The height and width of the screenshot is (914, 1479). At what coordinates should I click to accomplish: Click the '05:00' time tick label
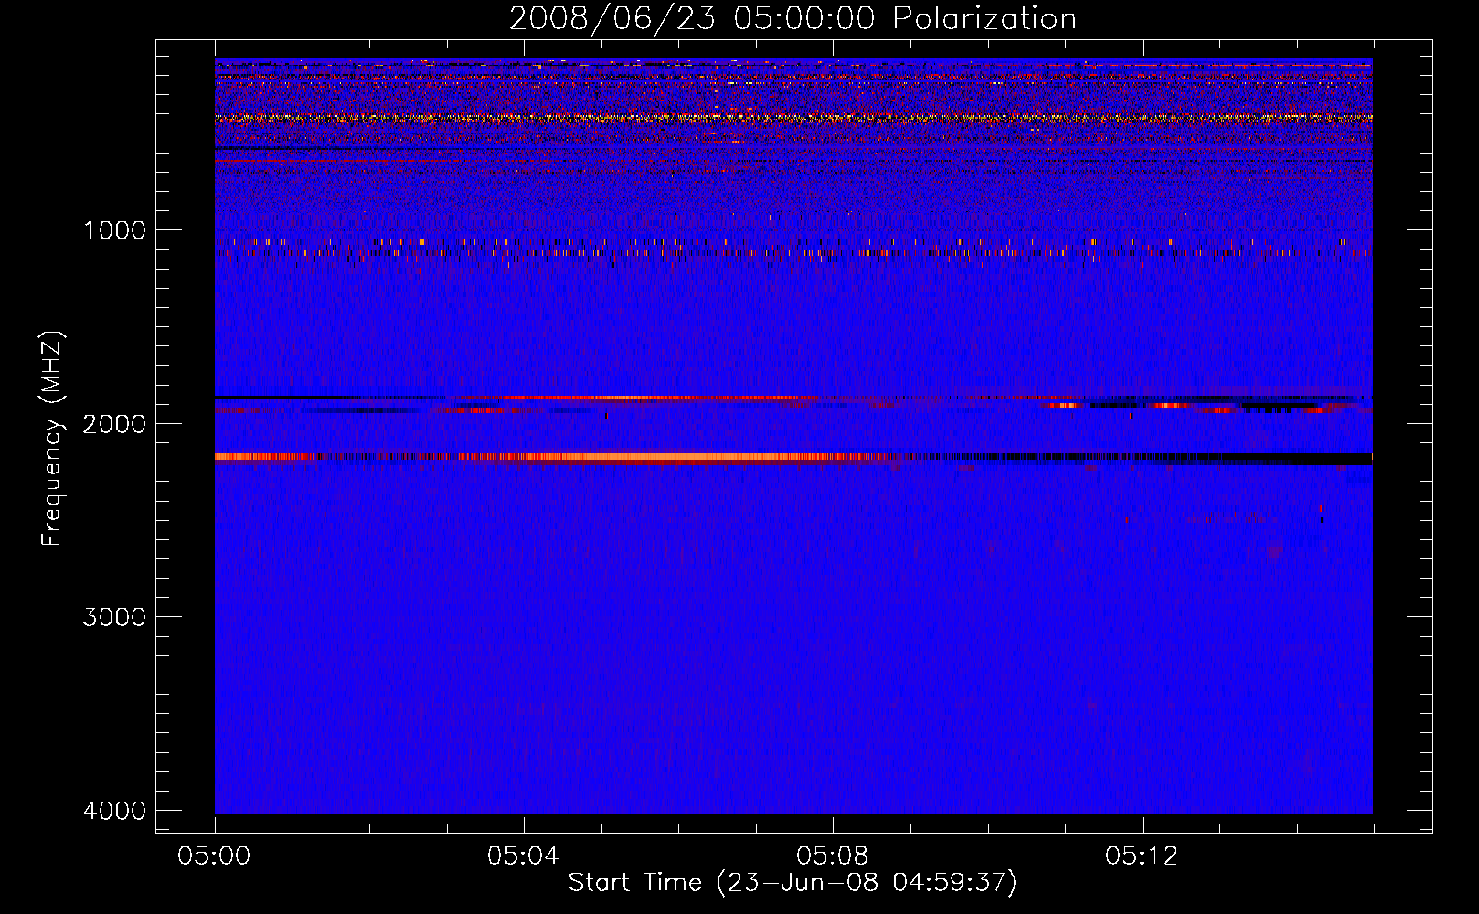215,856
